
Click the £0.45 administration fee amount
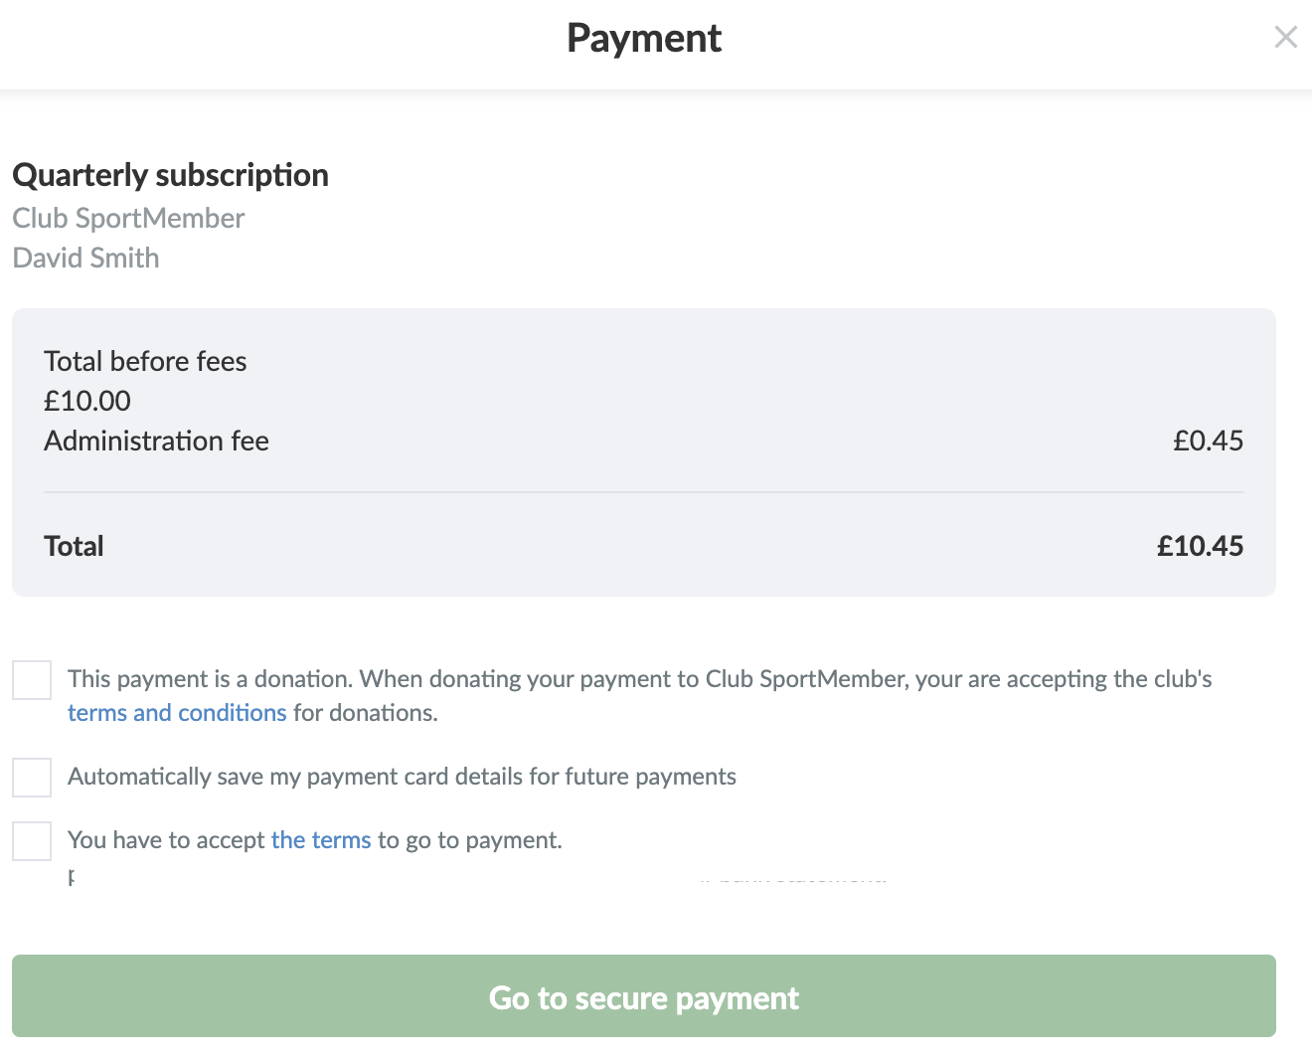(1208, 442)
